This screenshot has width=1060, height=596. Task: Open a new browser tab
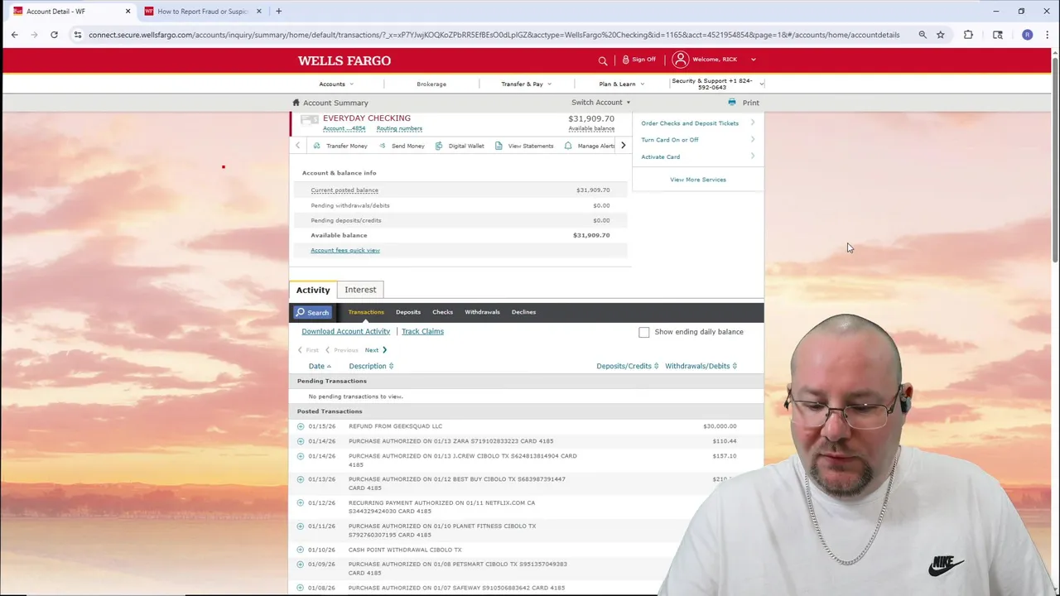point(279,12)
